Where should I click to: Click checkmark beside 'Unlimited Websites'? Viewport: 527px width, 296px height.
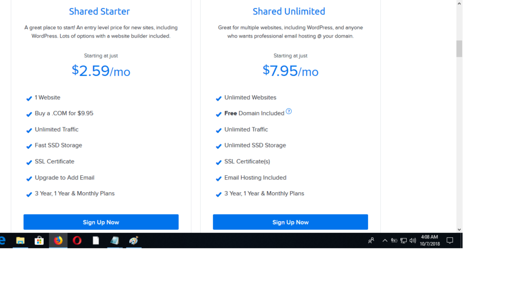click(x=218, y=98)
